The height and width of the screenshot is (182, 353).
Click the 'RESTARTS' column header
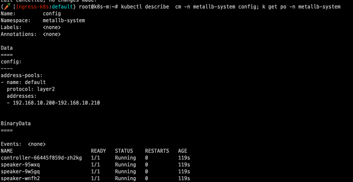tap(157, 151)
